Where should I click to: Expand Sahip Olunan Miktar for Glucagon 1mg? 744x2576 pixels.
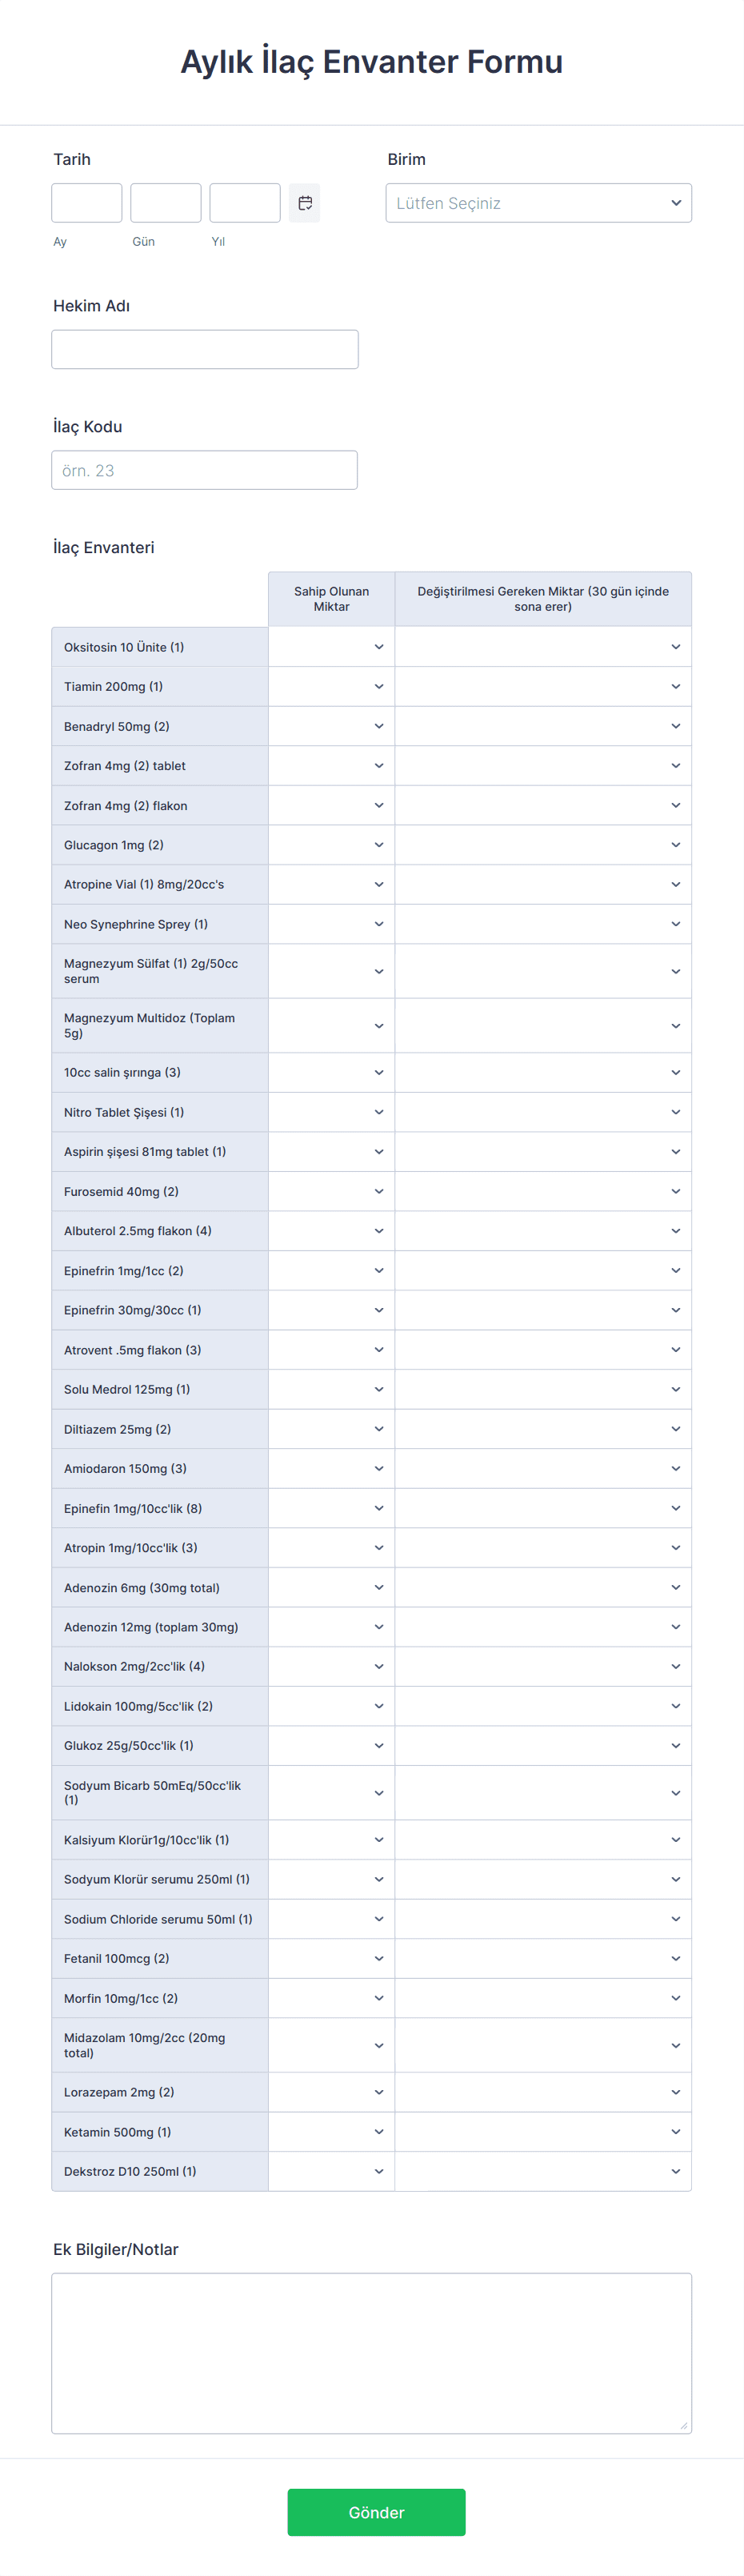coord(332,845)
